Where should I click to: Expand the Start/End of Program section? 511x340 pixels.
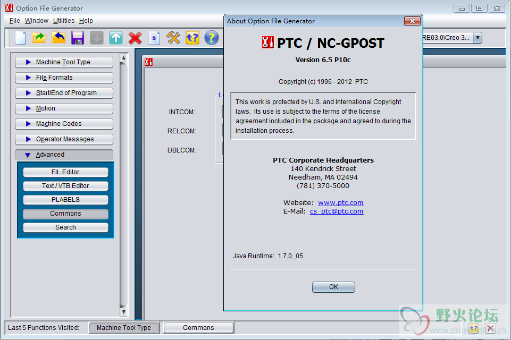pos(64,93)
